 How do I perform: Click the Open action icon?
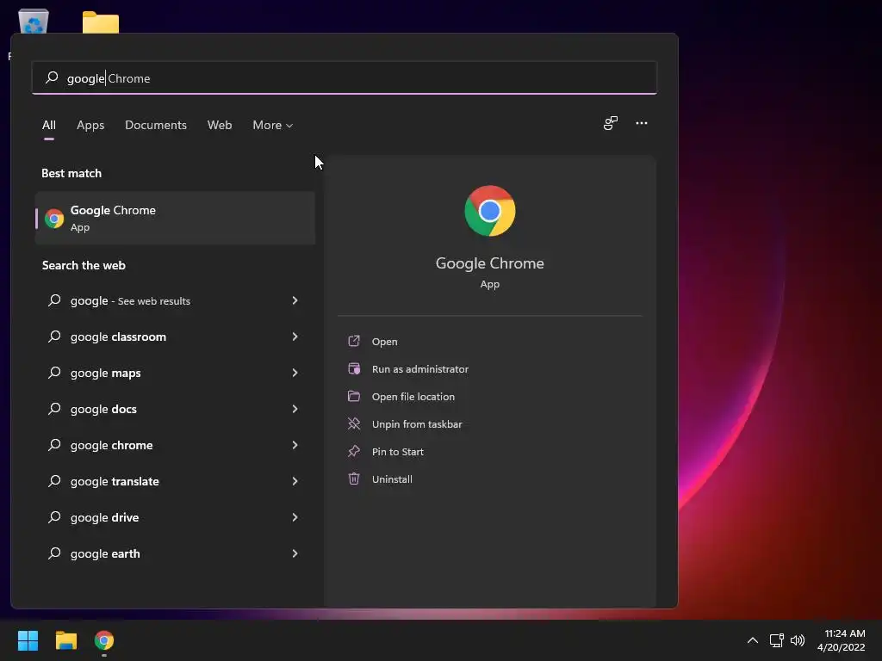(354, 341)
